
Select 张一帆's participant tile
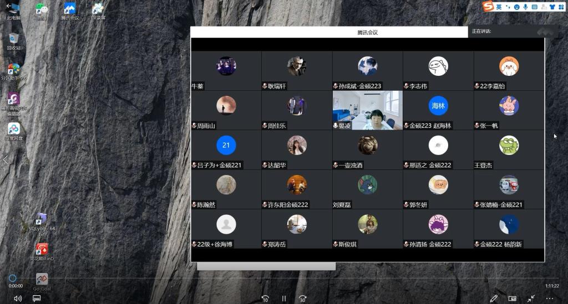click(509, 110)
